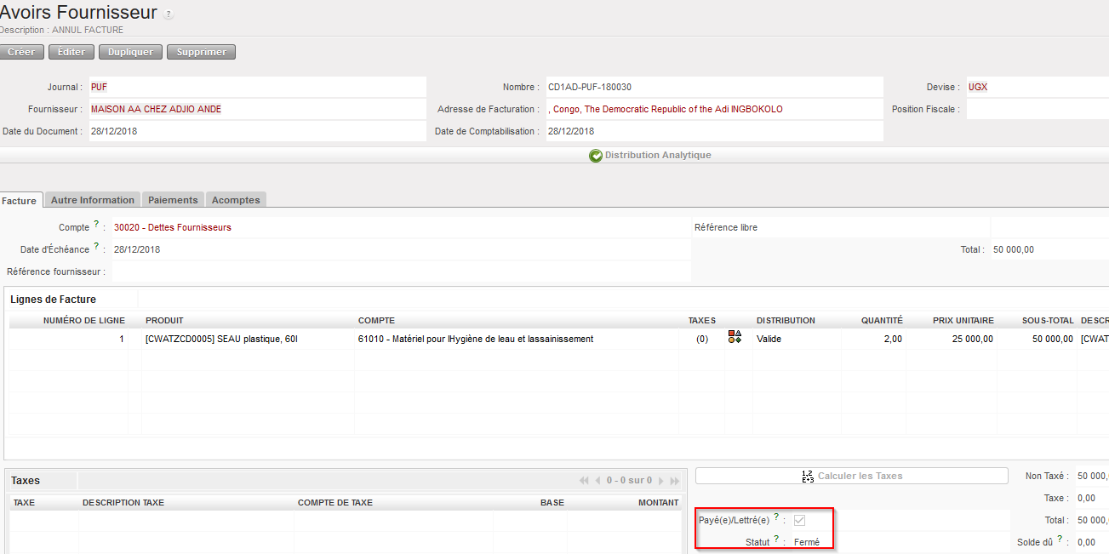Click previous page arrow in Taxes pager
The height and width of the screenshot is (554, 1109).
coord(597,481)
